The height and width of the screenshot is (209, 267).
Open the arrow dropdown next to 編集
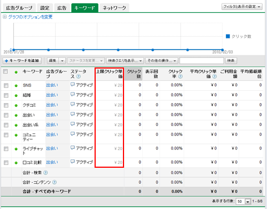coord(62,61)
